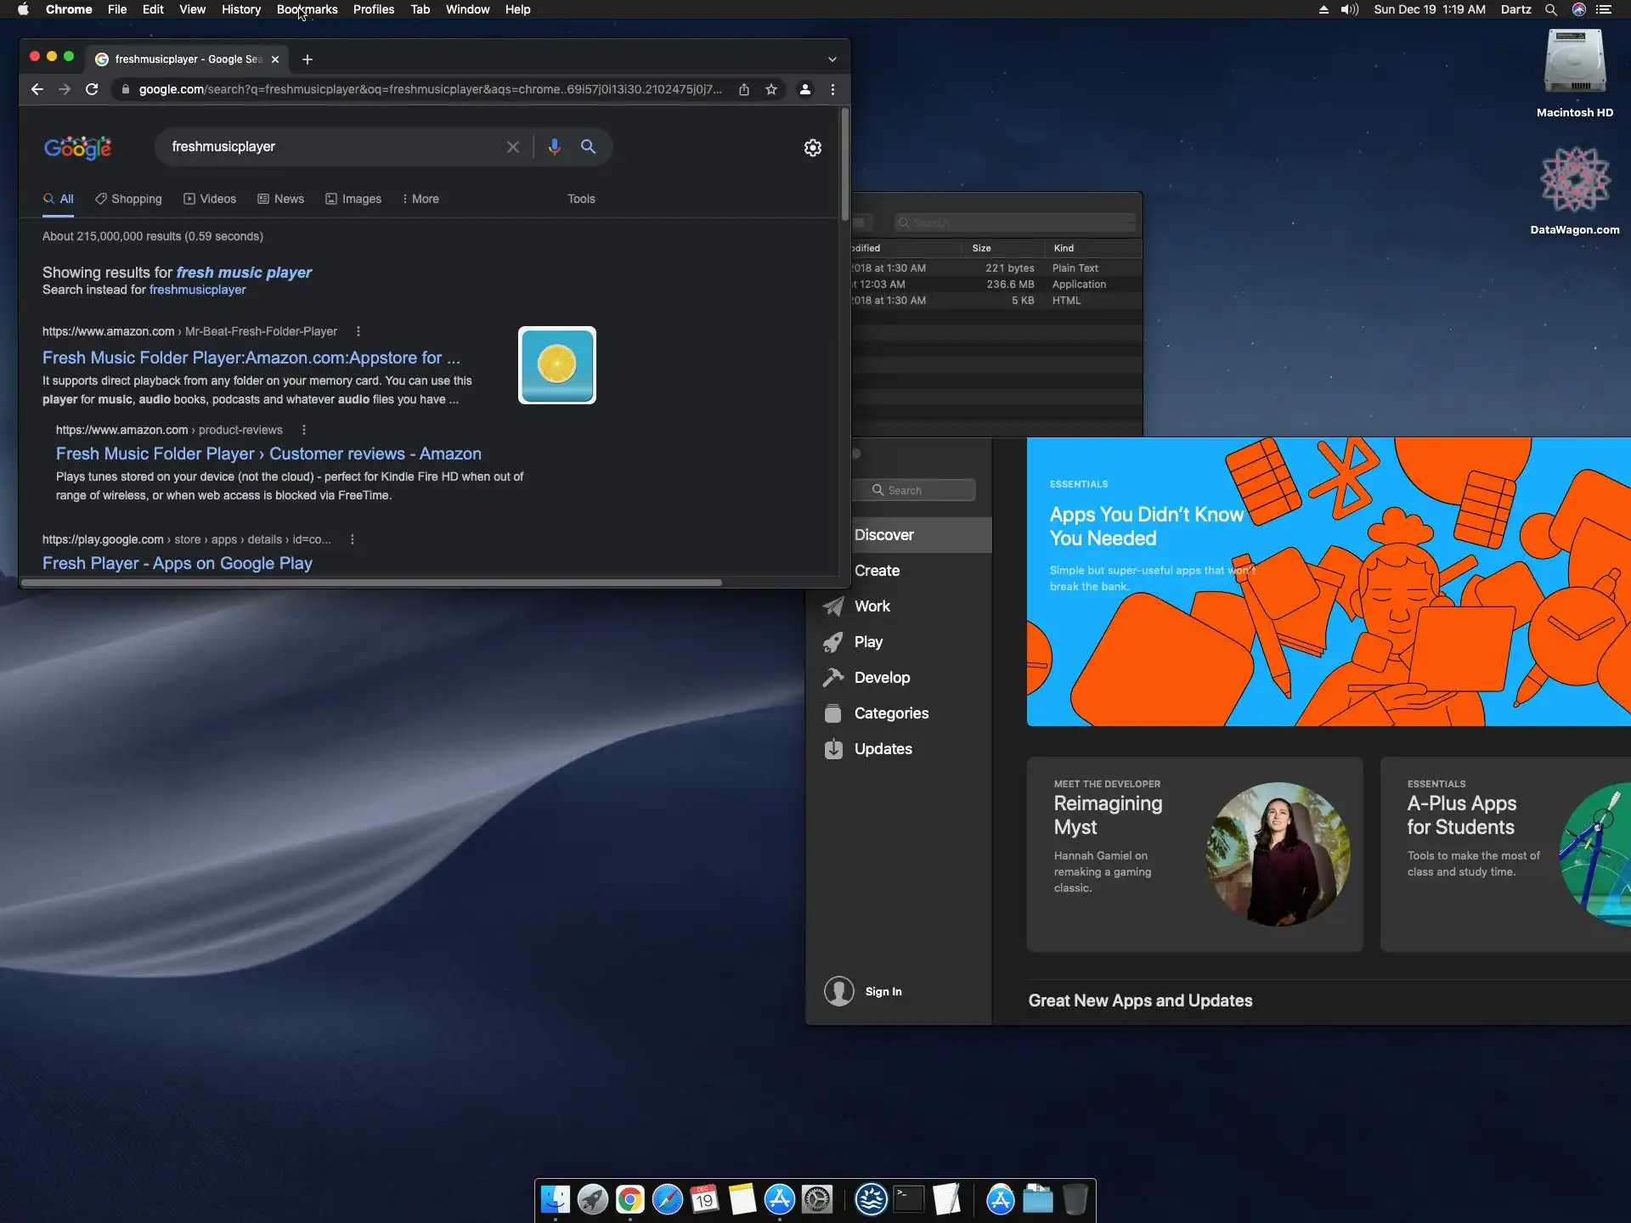This screenshot has width=1631, height=1223.
Task: Select Categories in App Store sidebar
Action: [x=891, y=713]
